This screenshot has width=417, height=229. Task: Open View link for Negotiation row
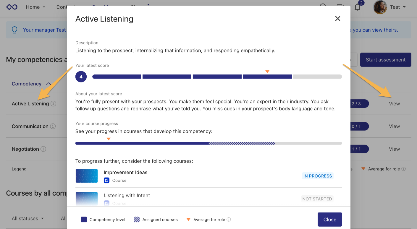(394, 149)
